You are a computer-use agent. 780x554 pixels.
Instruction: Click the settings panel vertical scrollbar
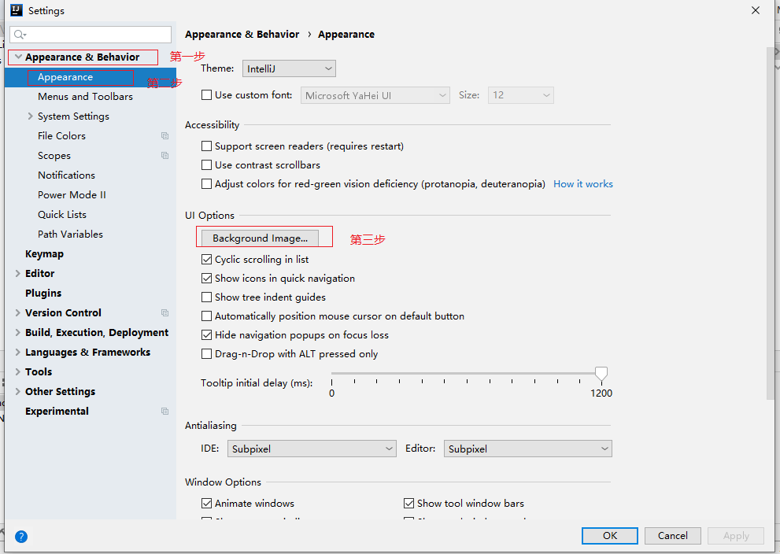point(771,223)
